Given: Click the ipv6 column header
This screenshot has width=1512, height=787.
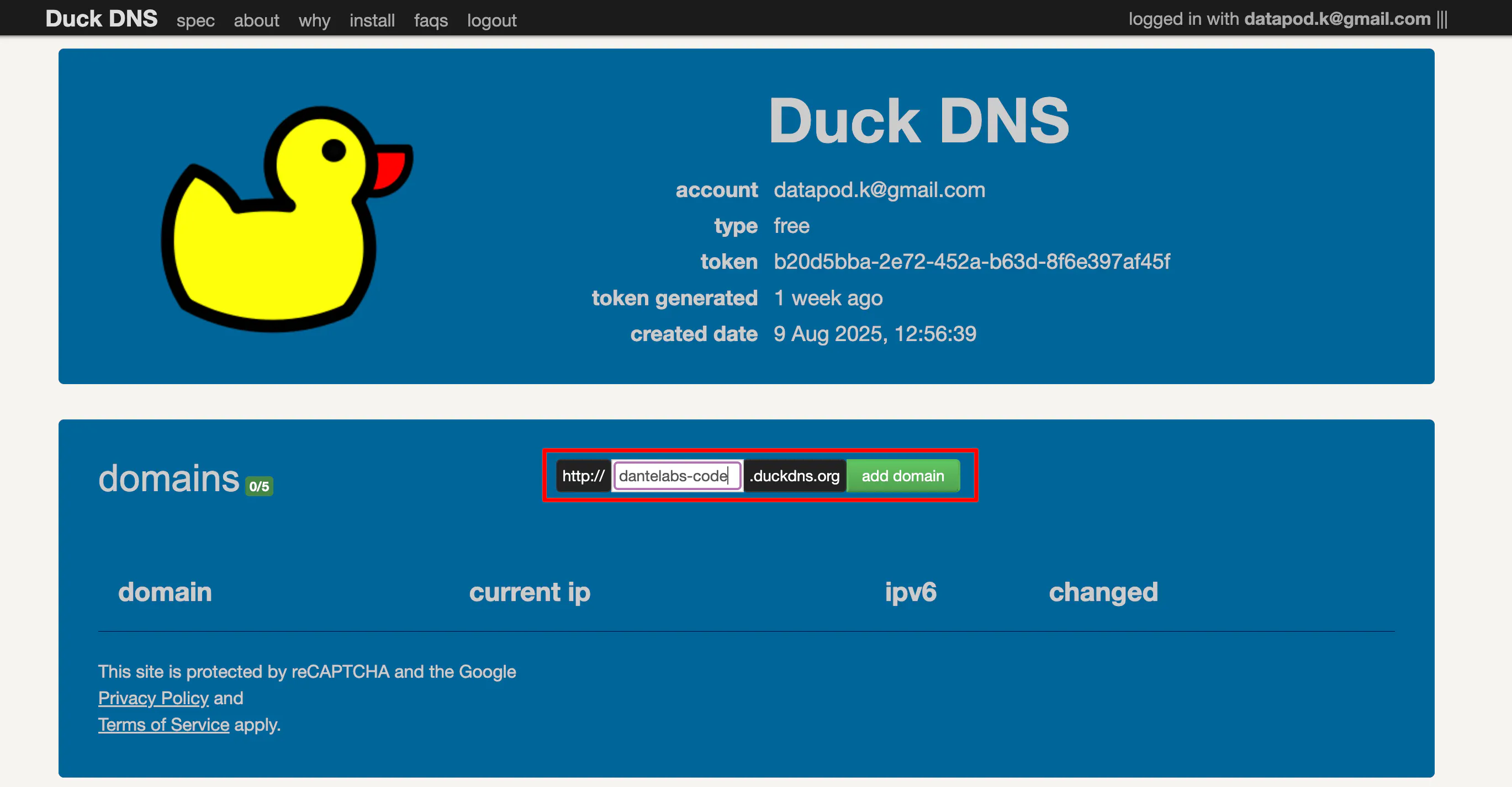Looking at the screenshot, I should click(911, 592).
